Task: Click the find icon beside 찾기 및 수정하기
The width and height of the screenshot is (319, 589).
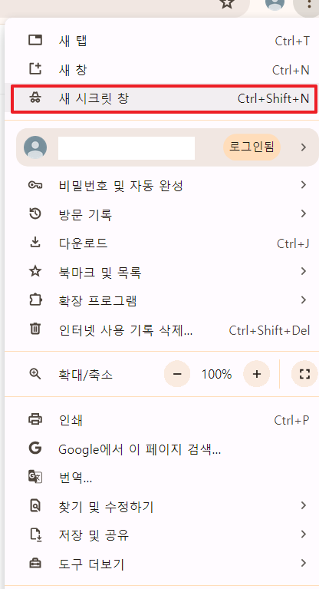Action: pyautogui.click(x=35, y=505)
